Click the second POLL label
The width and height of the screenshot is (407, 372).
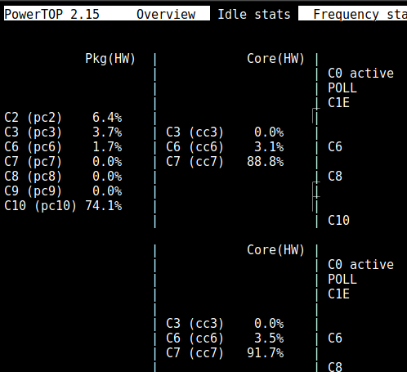point(342,280)
